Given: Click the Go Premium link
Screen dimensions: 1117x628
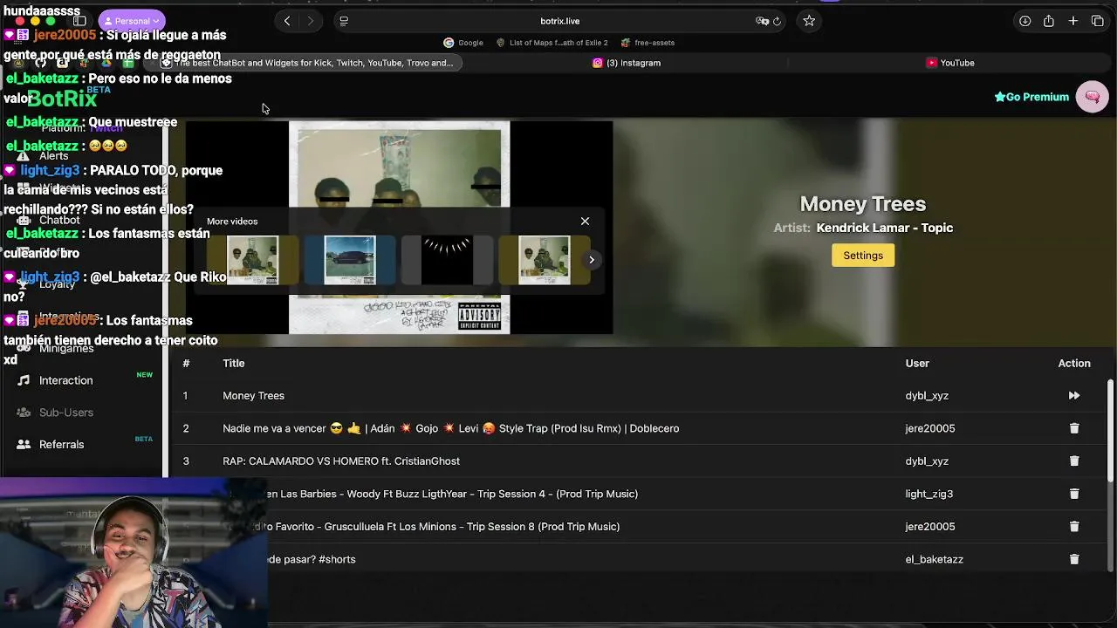Looking at the screenshot, I should (x=1031, y=97).
